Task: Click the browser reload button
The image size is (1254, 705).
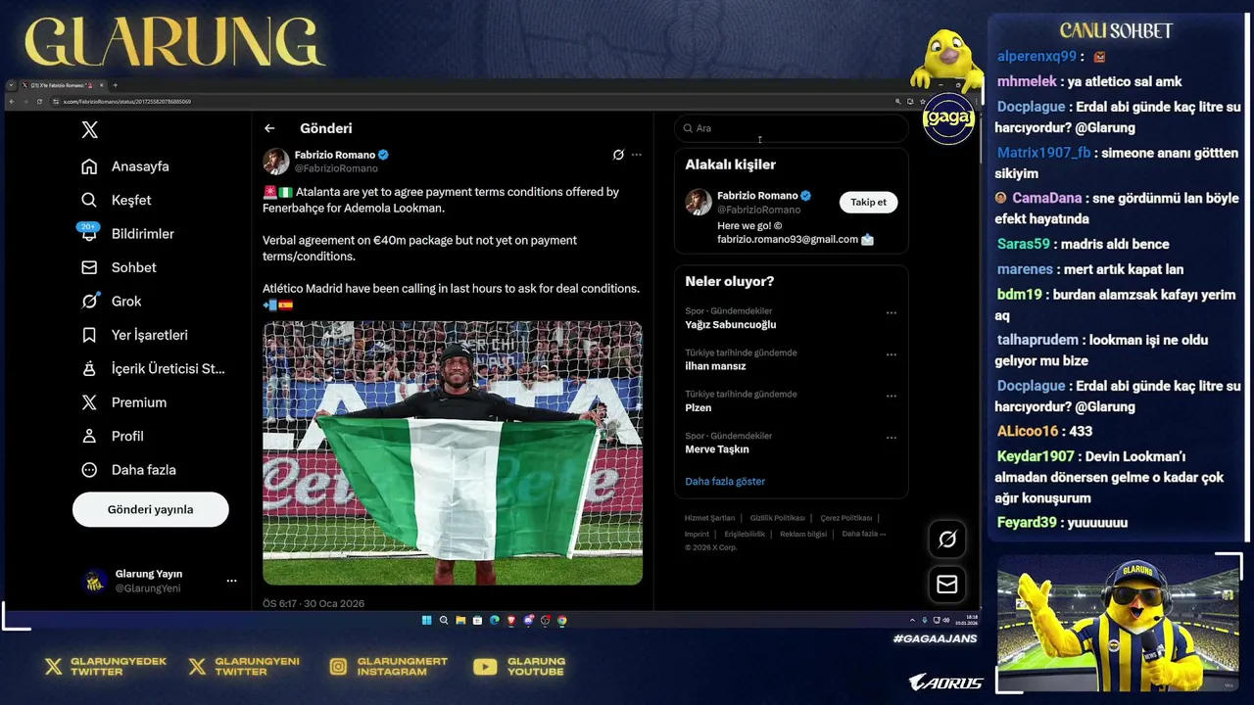Action: [x=39, y=101]
